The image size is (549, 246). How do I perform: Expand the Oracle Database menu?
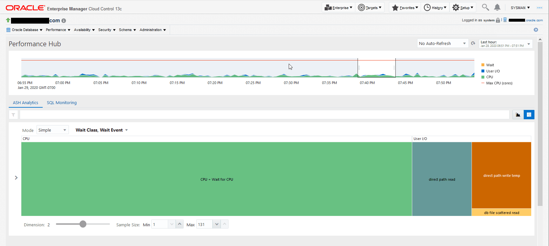click(x=25, y=30)
